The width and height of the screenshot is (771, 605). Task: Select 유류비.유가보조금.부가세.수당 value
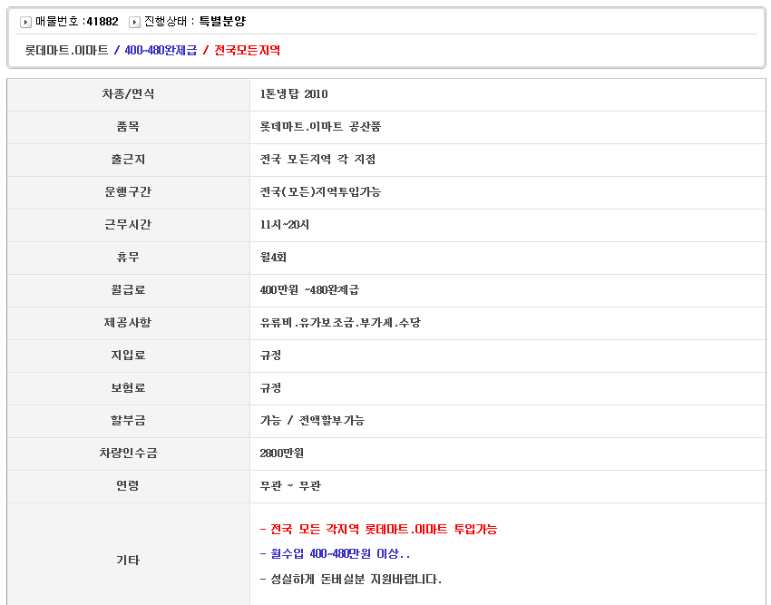(x=340, y=323)
